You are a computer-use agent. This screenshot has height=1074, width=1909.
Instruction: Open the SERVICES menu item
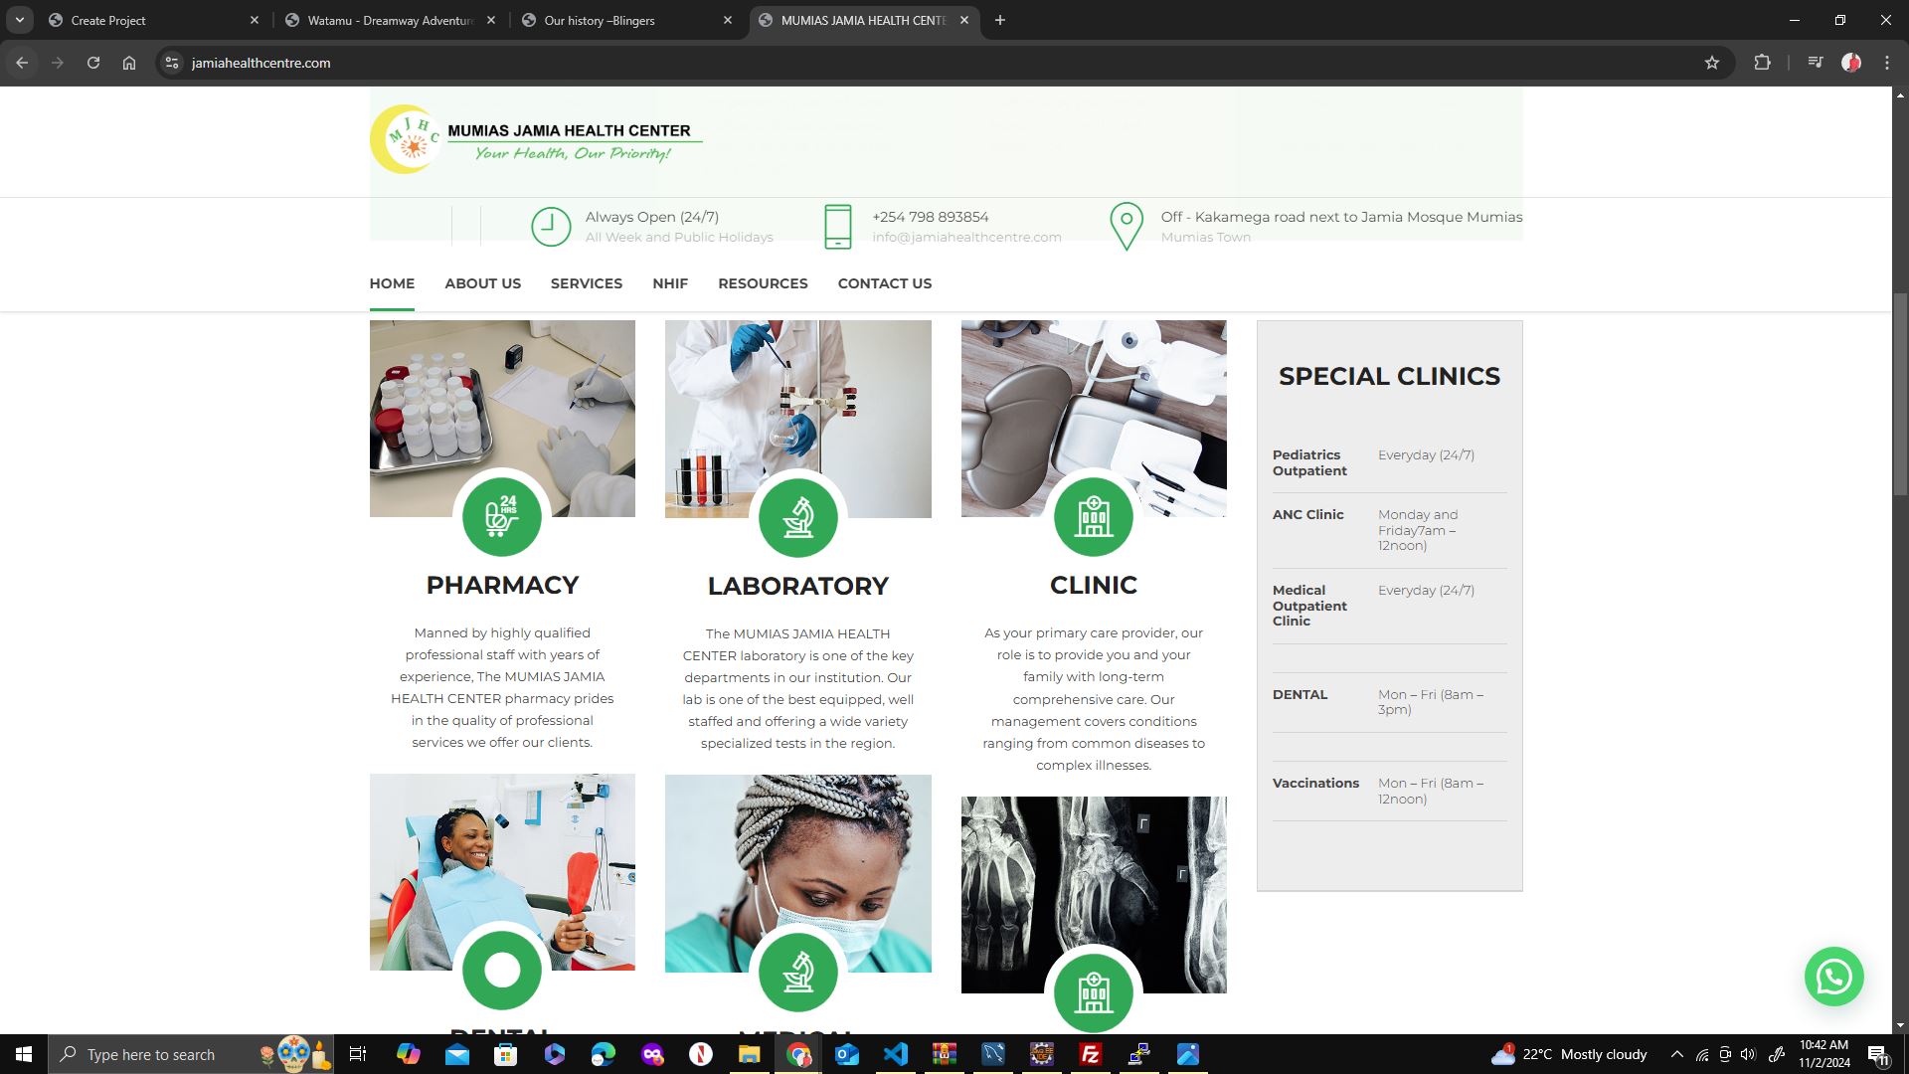pos(587,283)
